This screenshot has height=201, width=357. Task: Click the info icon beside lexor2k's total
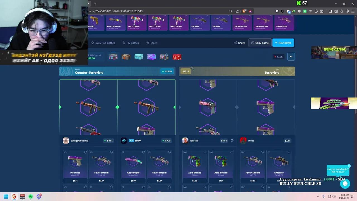click(x=232, y=140)
